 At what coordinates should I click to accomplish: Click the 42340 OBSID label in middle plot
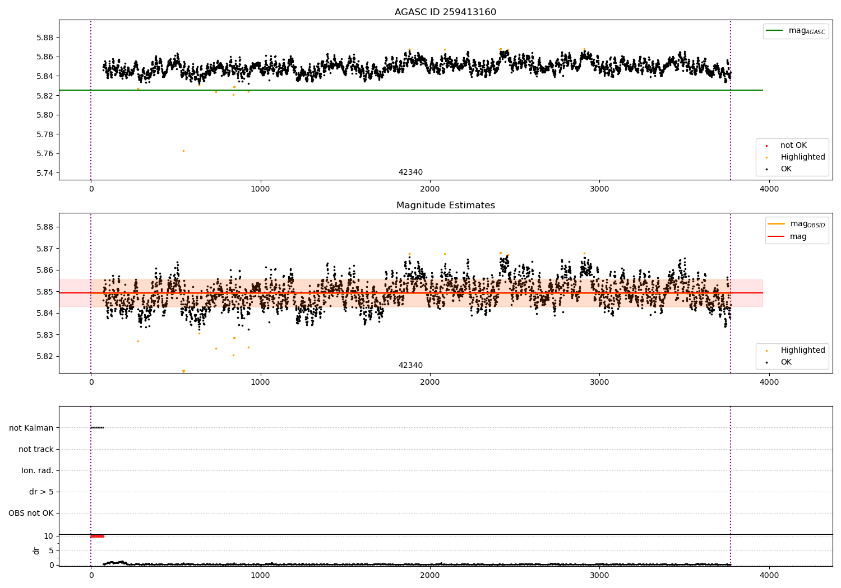410,366
